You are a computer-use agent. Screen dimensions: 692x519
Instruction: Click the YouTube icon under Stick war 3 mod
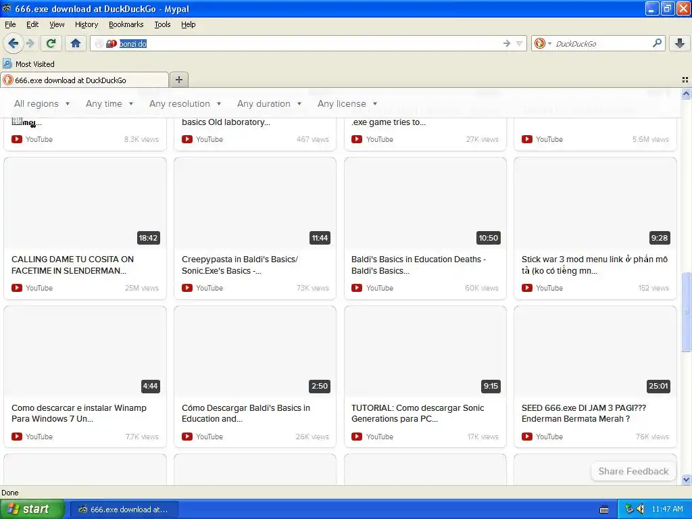[527, 288]
